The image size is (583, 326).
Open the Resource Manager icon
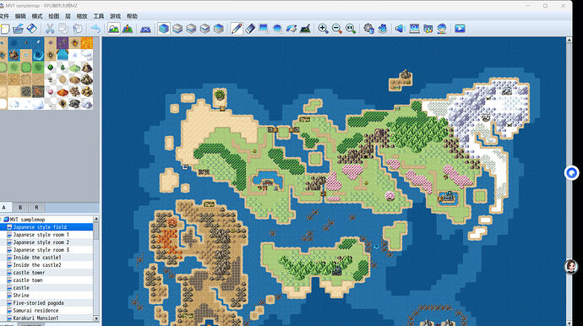[x=428, y=29]
